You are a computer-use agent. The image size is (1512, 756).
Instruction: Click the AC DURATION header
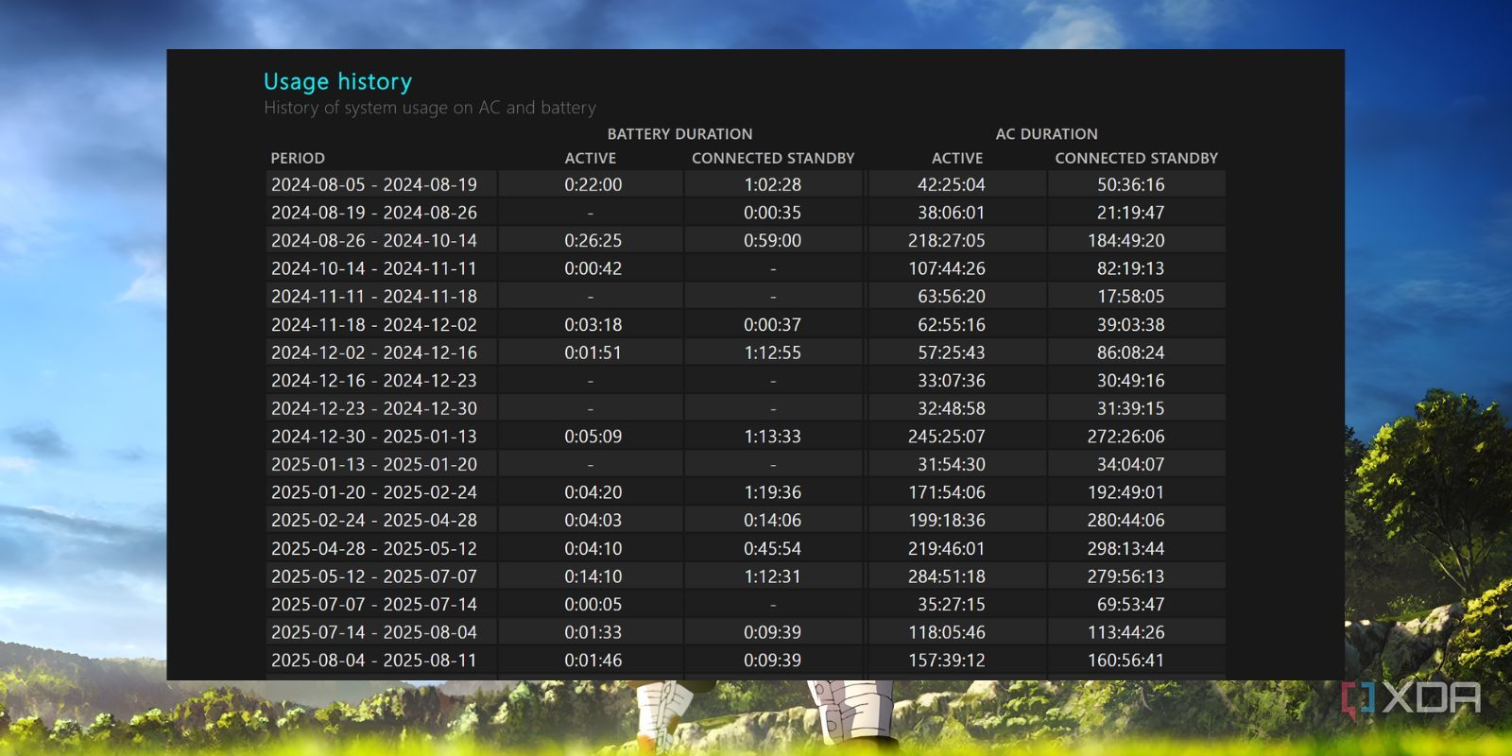click(1046, 134)
